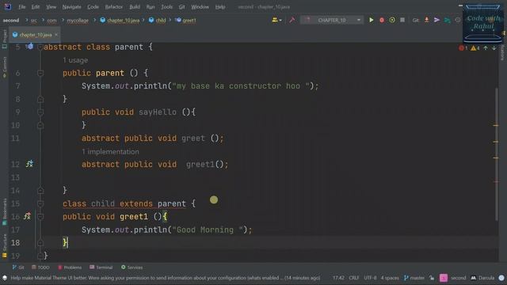Click the '1 implementation' hint above greet1
Image resolution: width=507 pixels, height=285 pixels.
coord(110,151)
